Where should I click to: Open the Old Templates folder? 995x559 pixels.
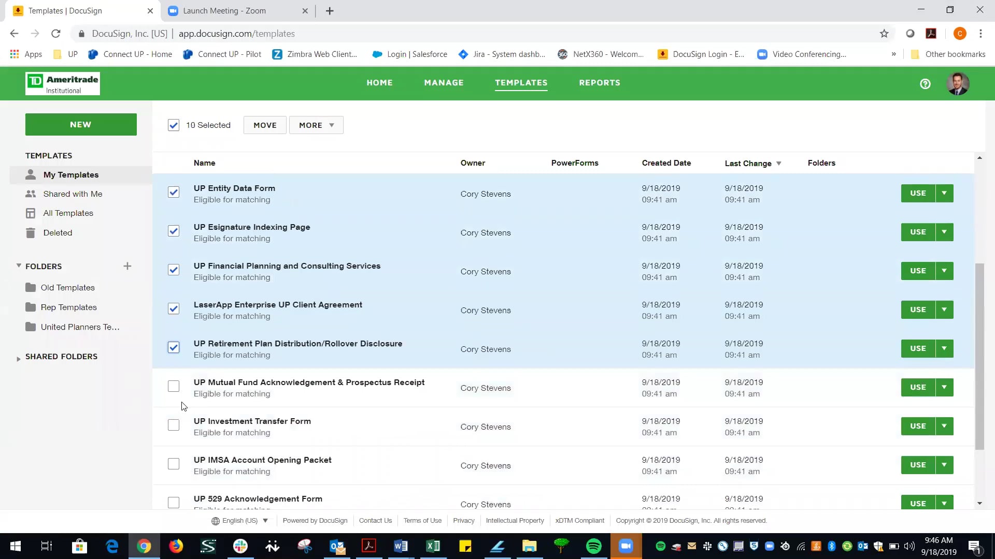(68, 287)
